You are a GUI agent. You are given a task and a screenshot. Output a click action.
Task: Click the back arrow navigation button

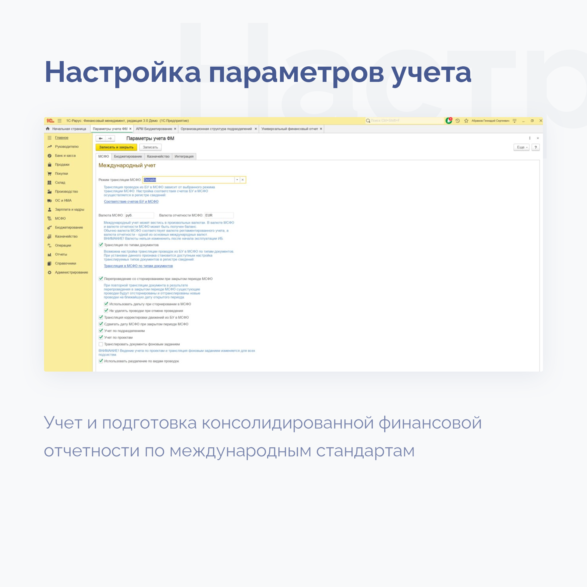(101, 138)
